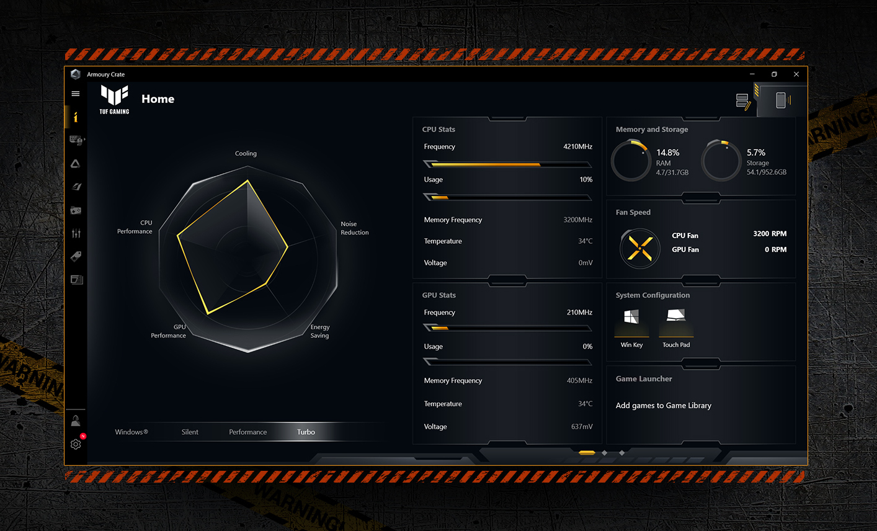Click the 4210MHz CPU frequency value
877x531 pixels.
577,147
